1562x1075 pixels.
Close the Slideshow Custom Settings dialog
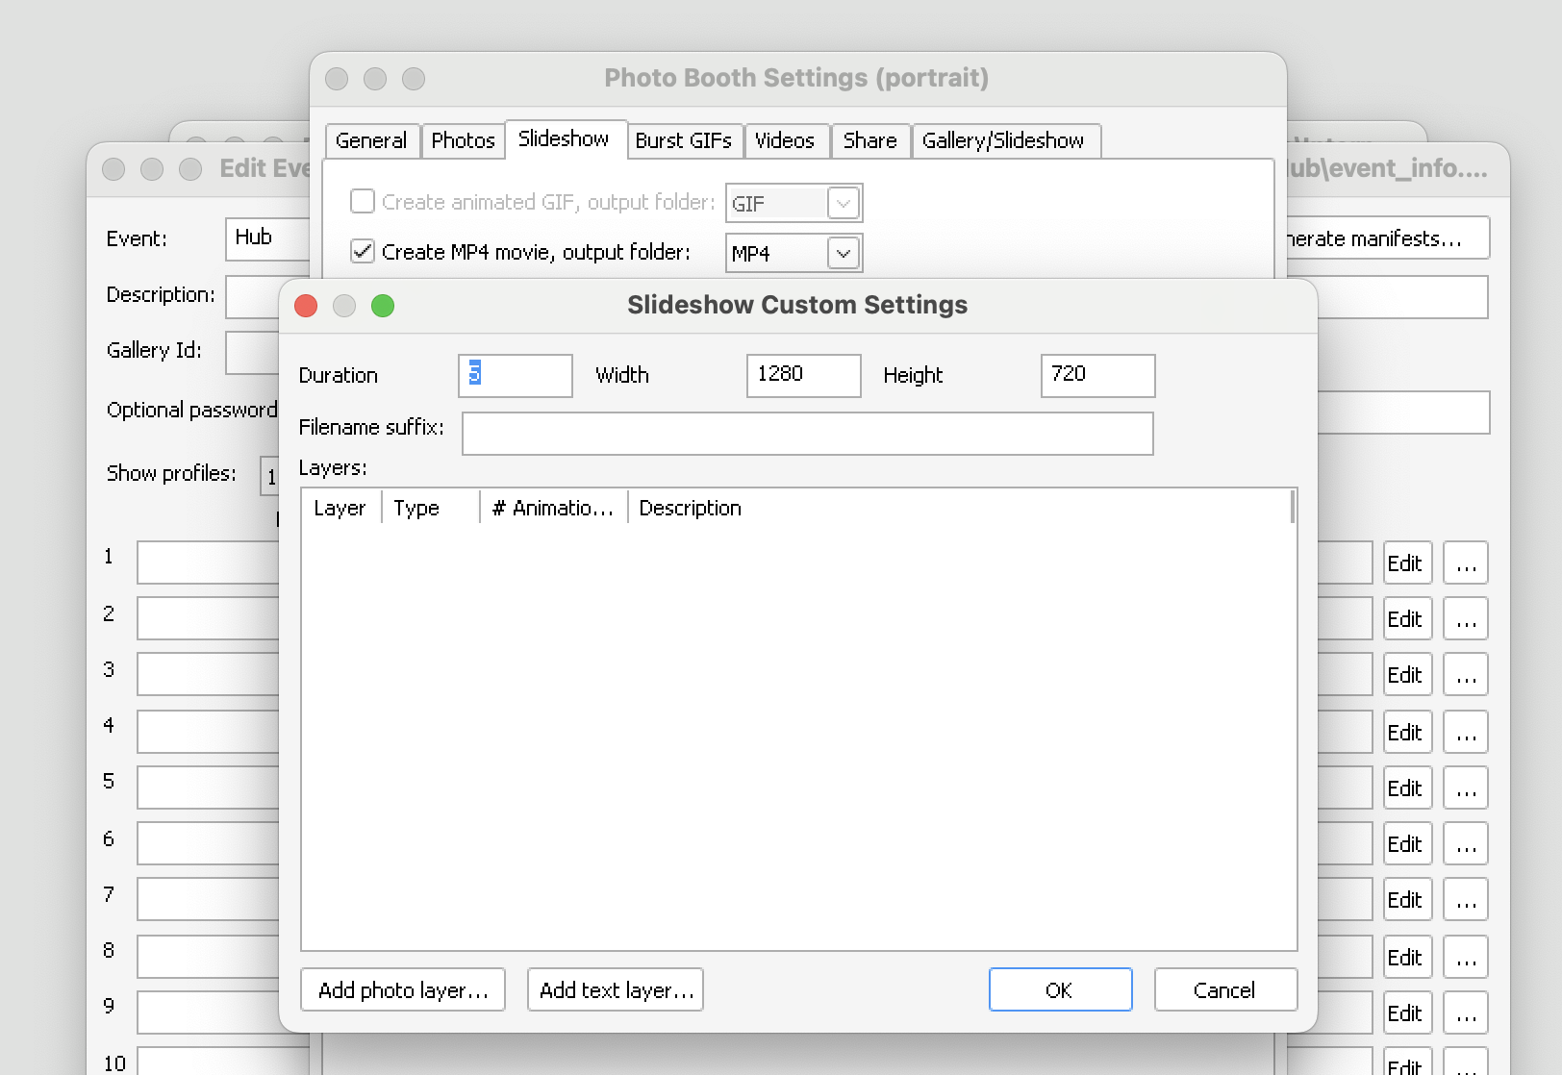pyautogui.click(x=306, y=306)
